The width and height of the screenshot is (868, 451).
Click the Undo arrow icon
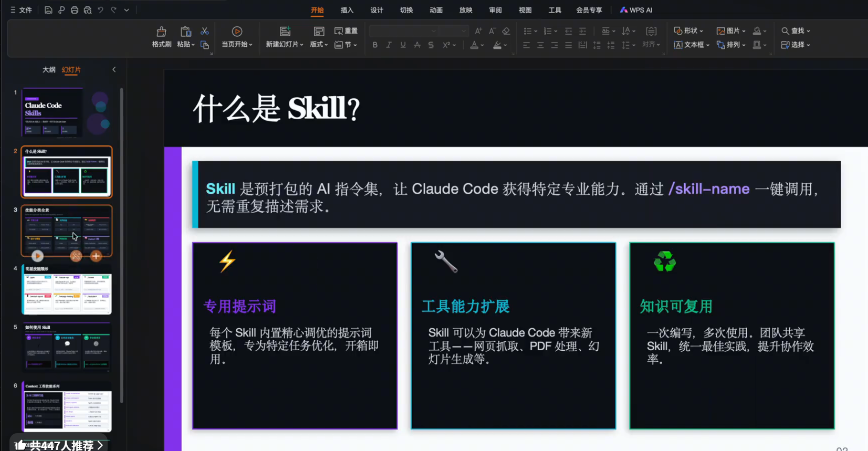point(100,10)
